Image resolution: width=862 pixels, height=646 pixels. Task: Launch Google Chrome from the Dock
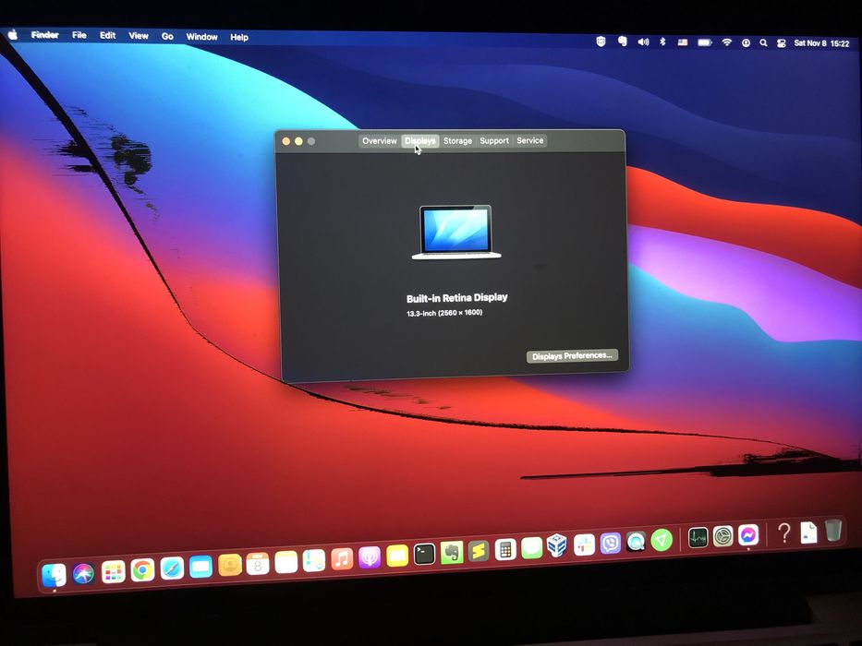(142, 570)
